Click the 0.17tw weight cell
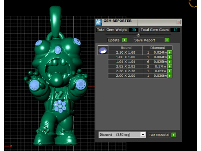The image size is (201, 151). [x=160, y=66]
